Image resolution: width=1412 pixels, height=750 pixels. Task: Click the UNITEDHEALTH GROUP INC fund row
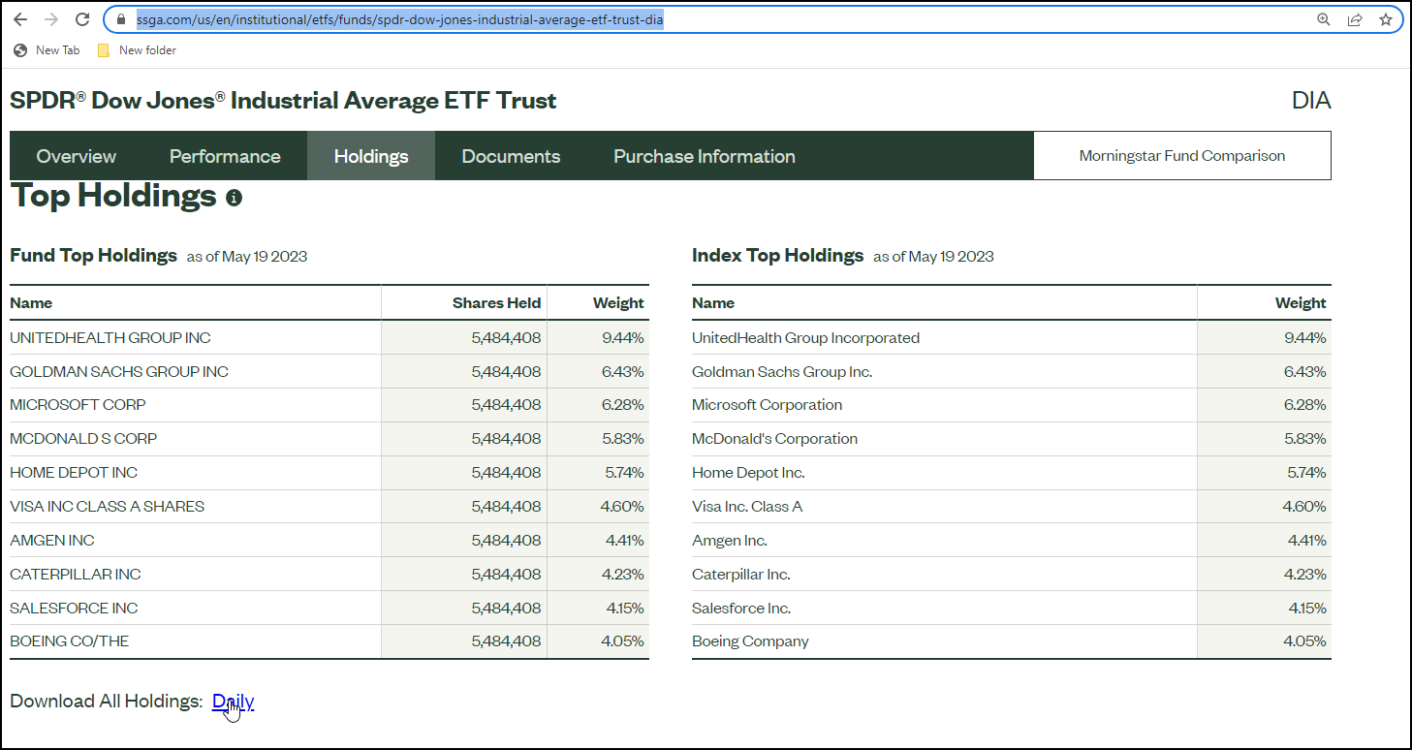(329, 338)
